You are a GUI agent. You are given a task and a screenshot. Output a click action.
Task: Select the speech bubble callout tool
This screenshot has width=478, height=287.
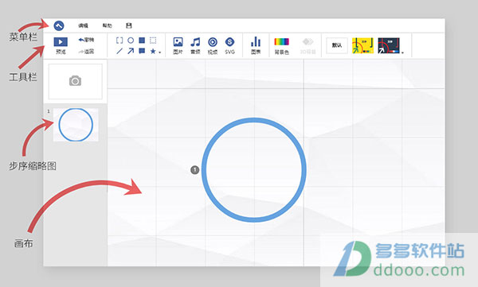point(142,51)
